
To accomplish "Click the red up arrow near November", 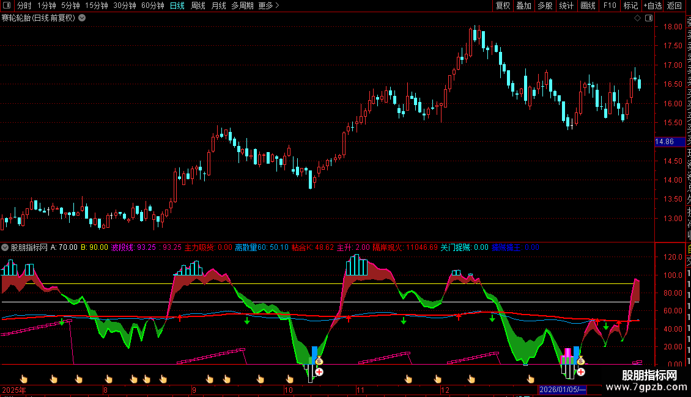I will (349, 318).
